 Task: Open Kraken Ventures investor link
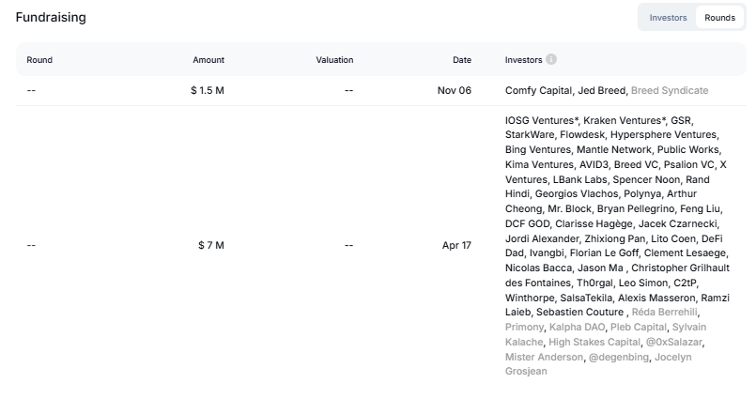[x=625, y=120]
